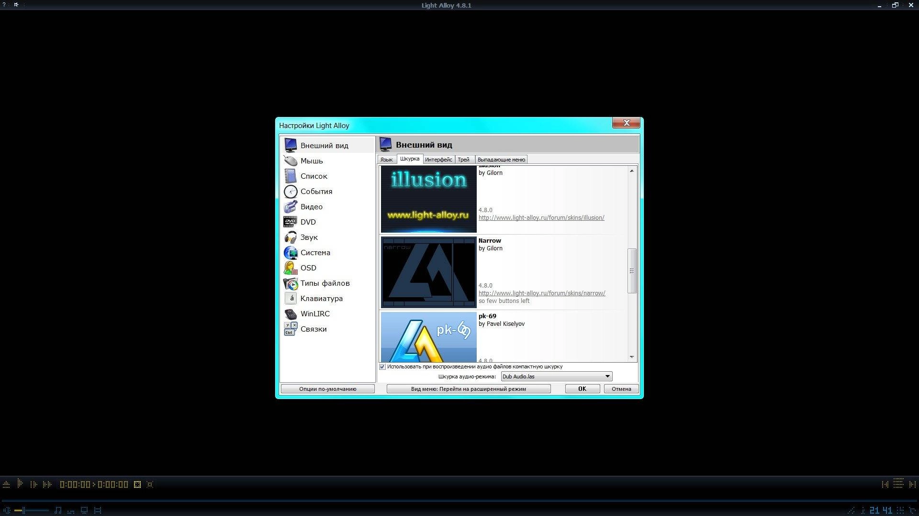Click the Опции по-умолчанию button
919x516 pixels.
point(328,389)
